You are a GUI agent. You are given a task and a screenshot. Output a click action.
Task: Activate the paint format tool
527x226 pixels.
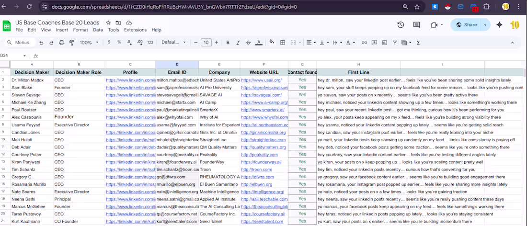(71, 43)
